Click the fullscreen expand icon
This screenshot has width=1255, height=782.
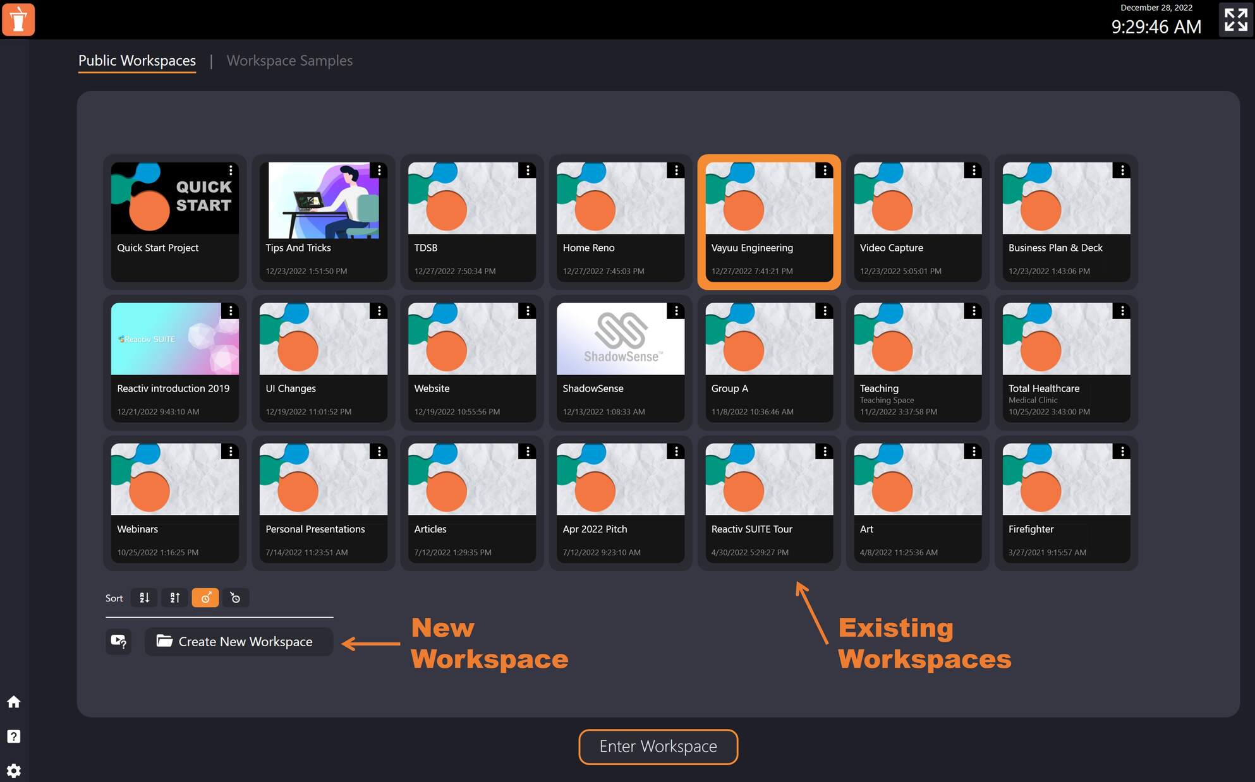pos(1234,20)
